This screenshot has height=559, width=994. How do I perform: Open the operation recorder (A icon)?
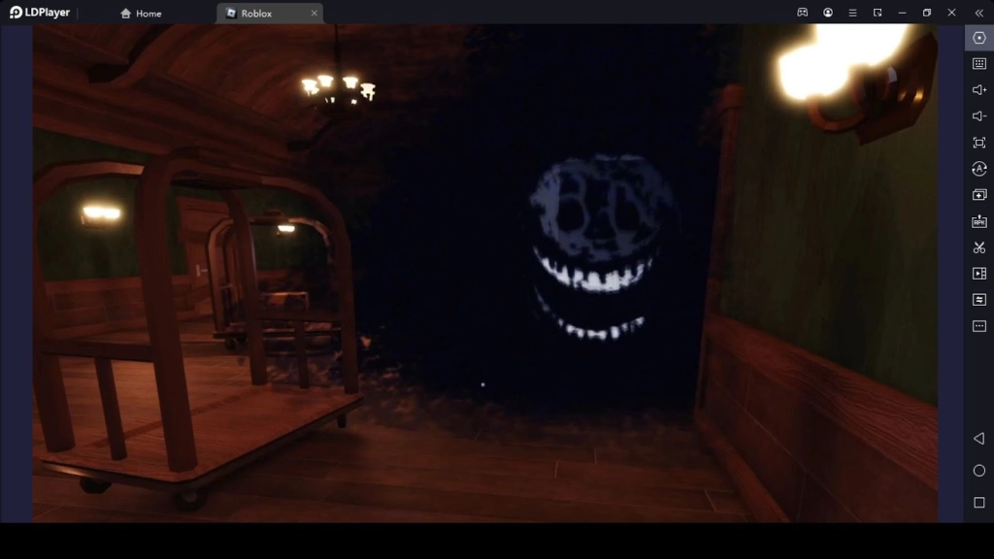tap(978, 169)
